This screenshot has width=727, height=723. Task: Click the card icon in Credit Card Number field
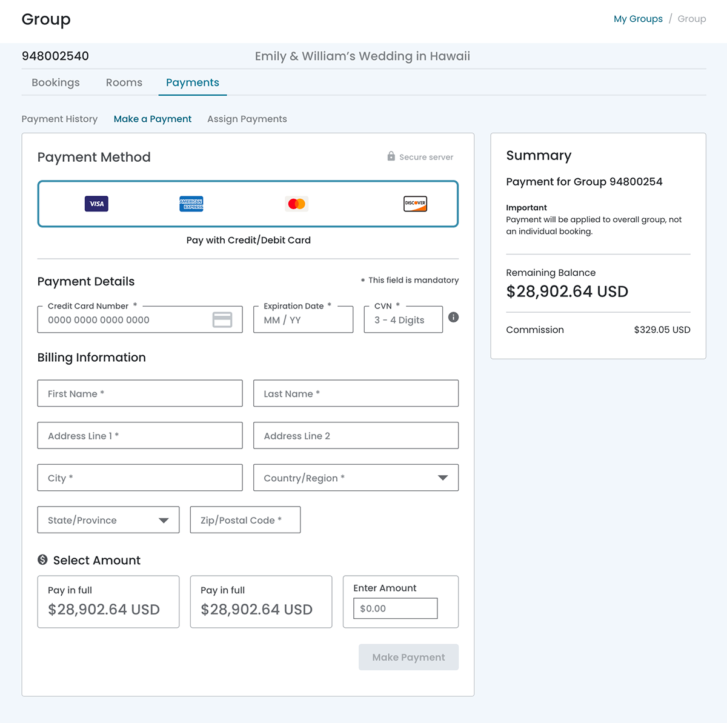pyautogui.click(x=222, y=320)
